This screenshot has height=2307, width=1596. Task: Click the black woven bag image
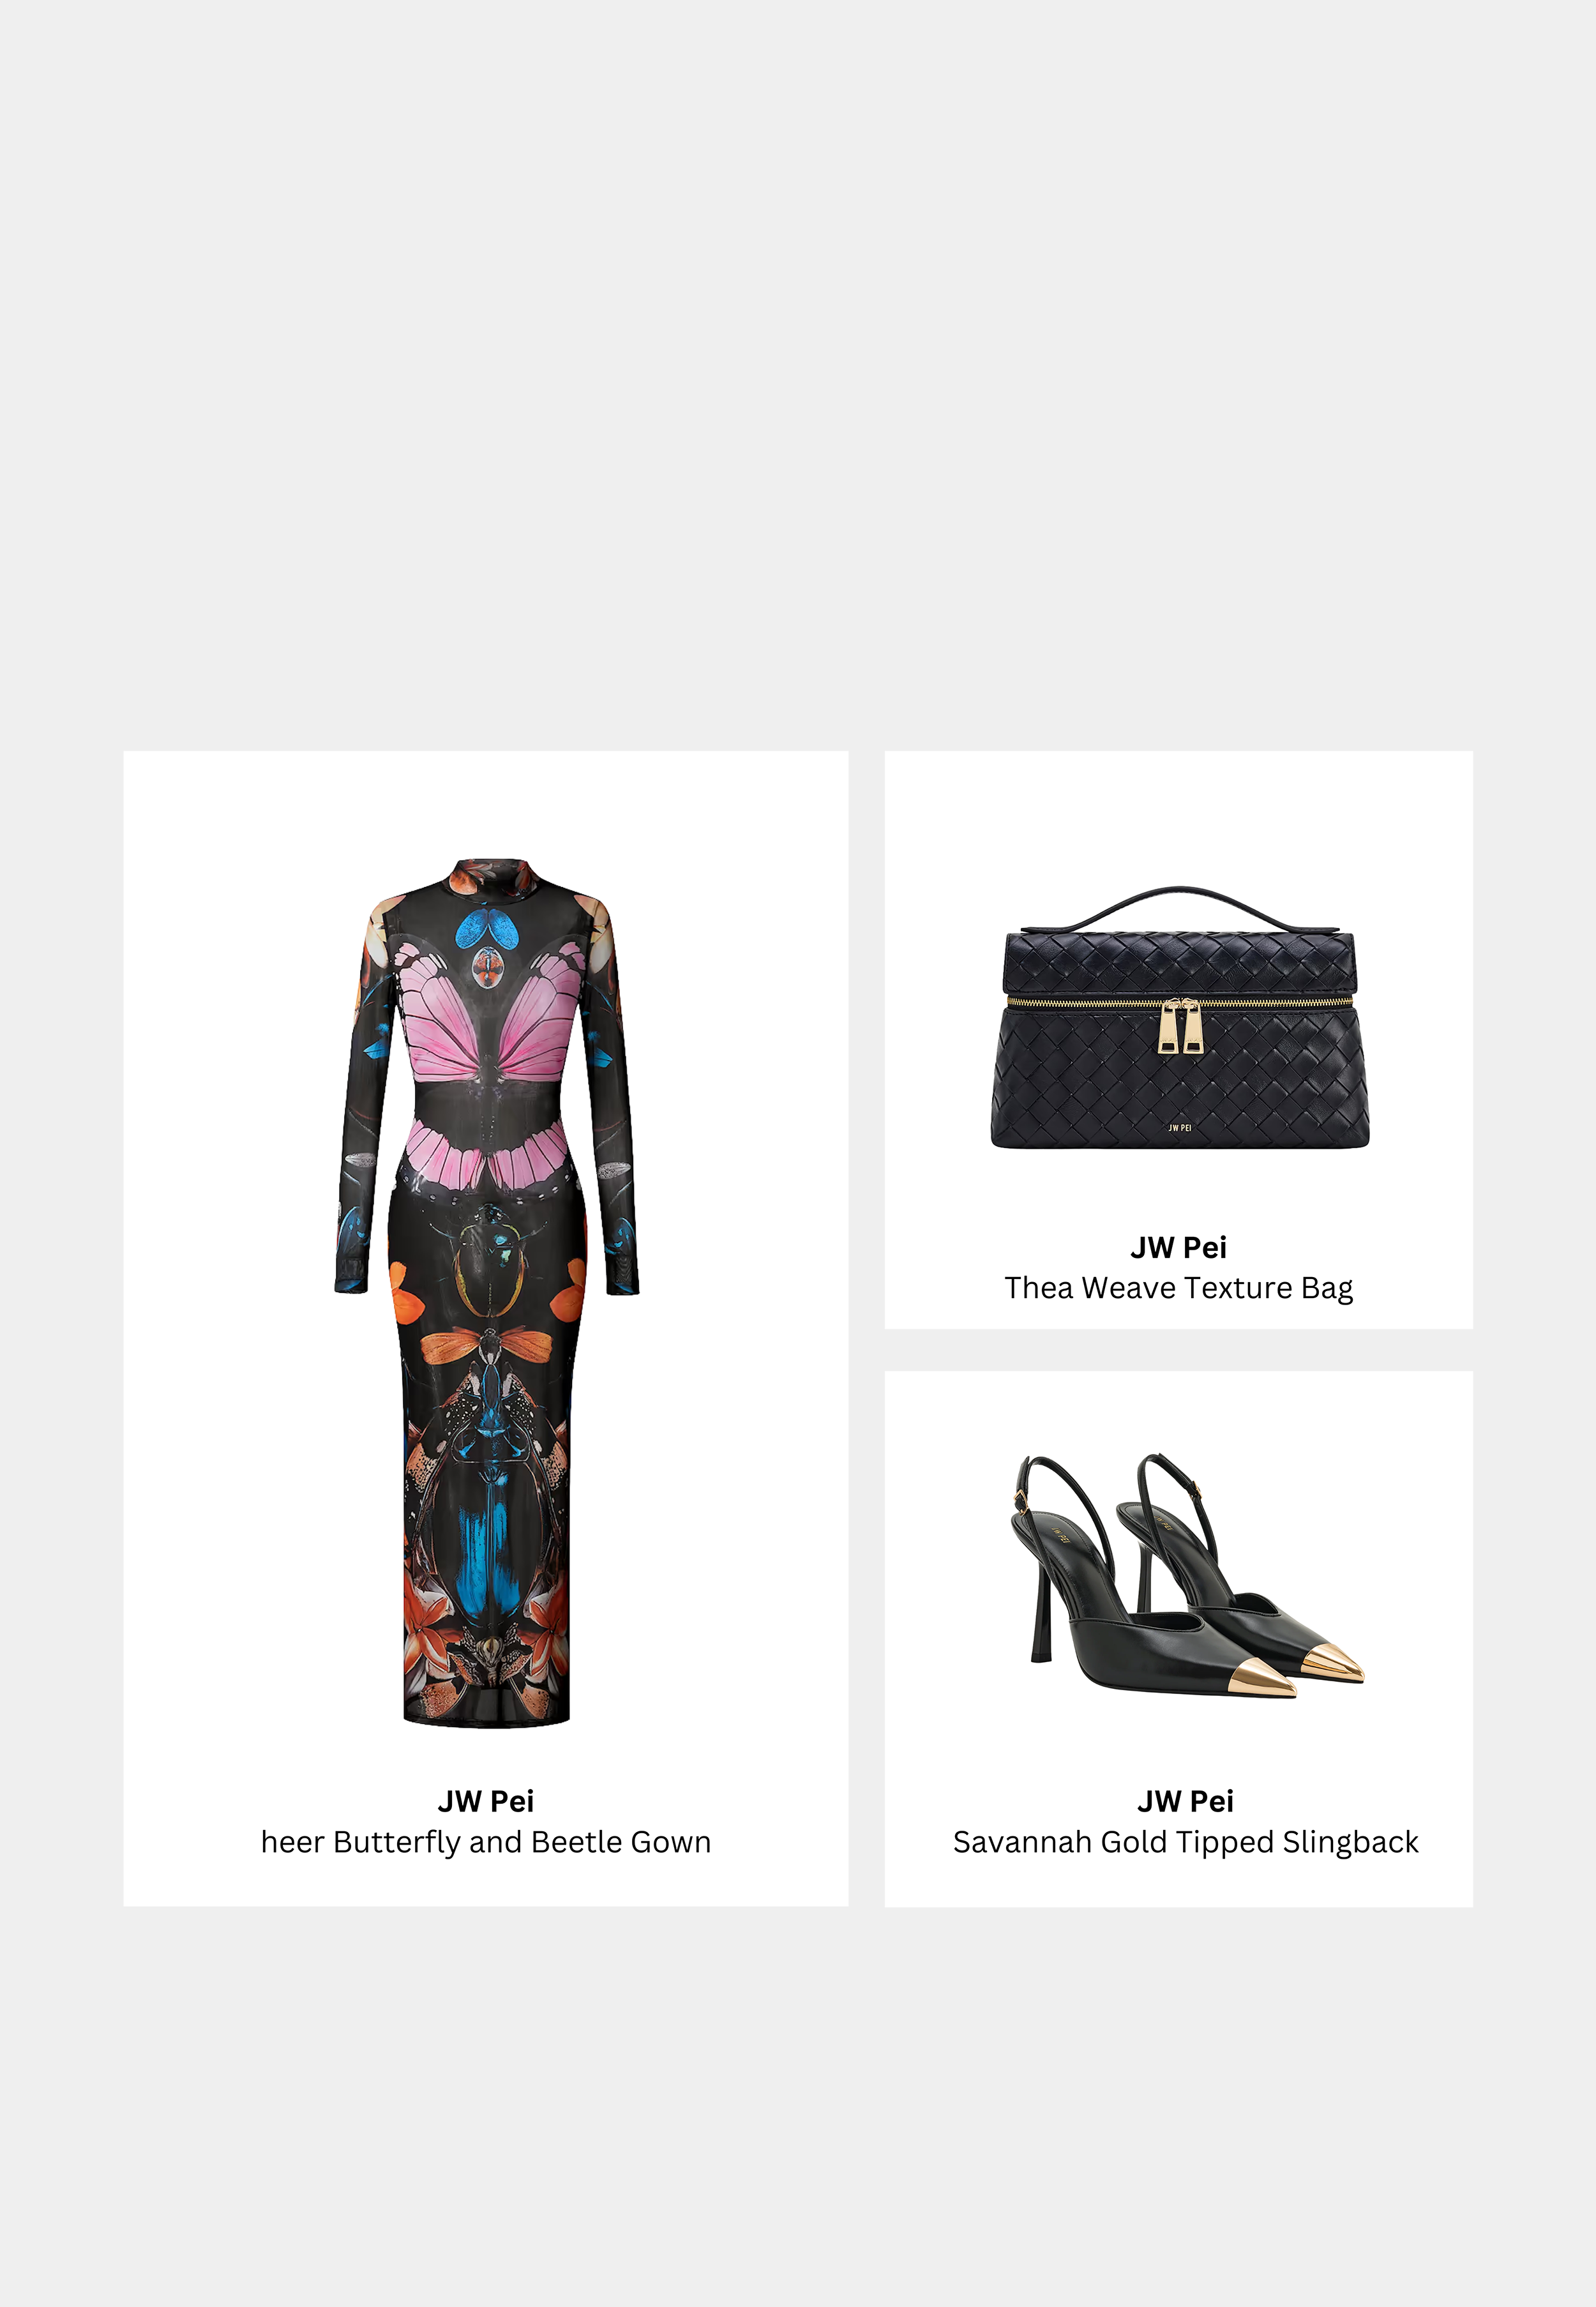pyautogui.click(x=1180, y=1017)
